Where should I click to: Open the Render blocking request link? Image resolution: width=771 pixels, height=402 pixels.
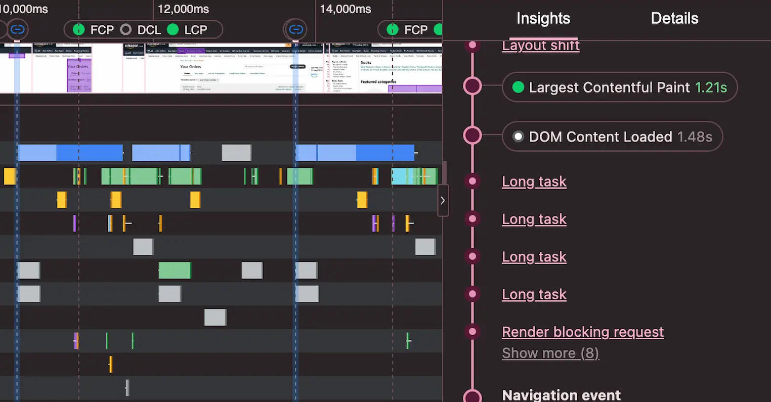583,332
